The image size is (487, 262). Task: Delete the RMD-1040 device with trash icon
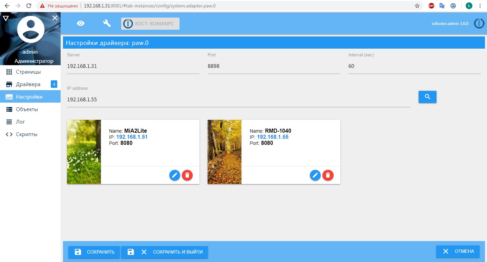coord(328,175)
